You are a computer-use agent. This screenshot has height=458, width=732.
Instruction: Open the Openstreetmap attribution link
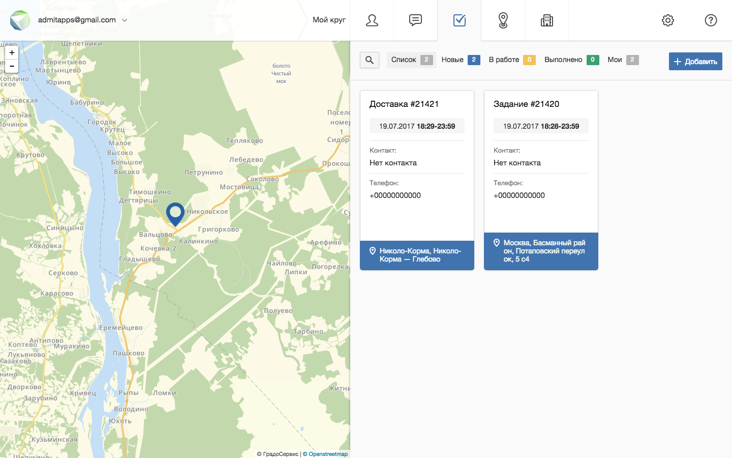tap(325, 454)
